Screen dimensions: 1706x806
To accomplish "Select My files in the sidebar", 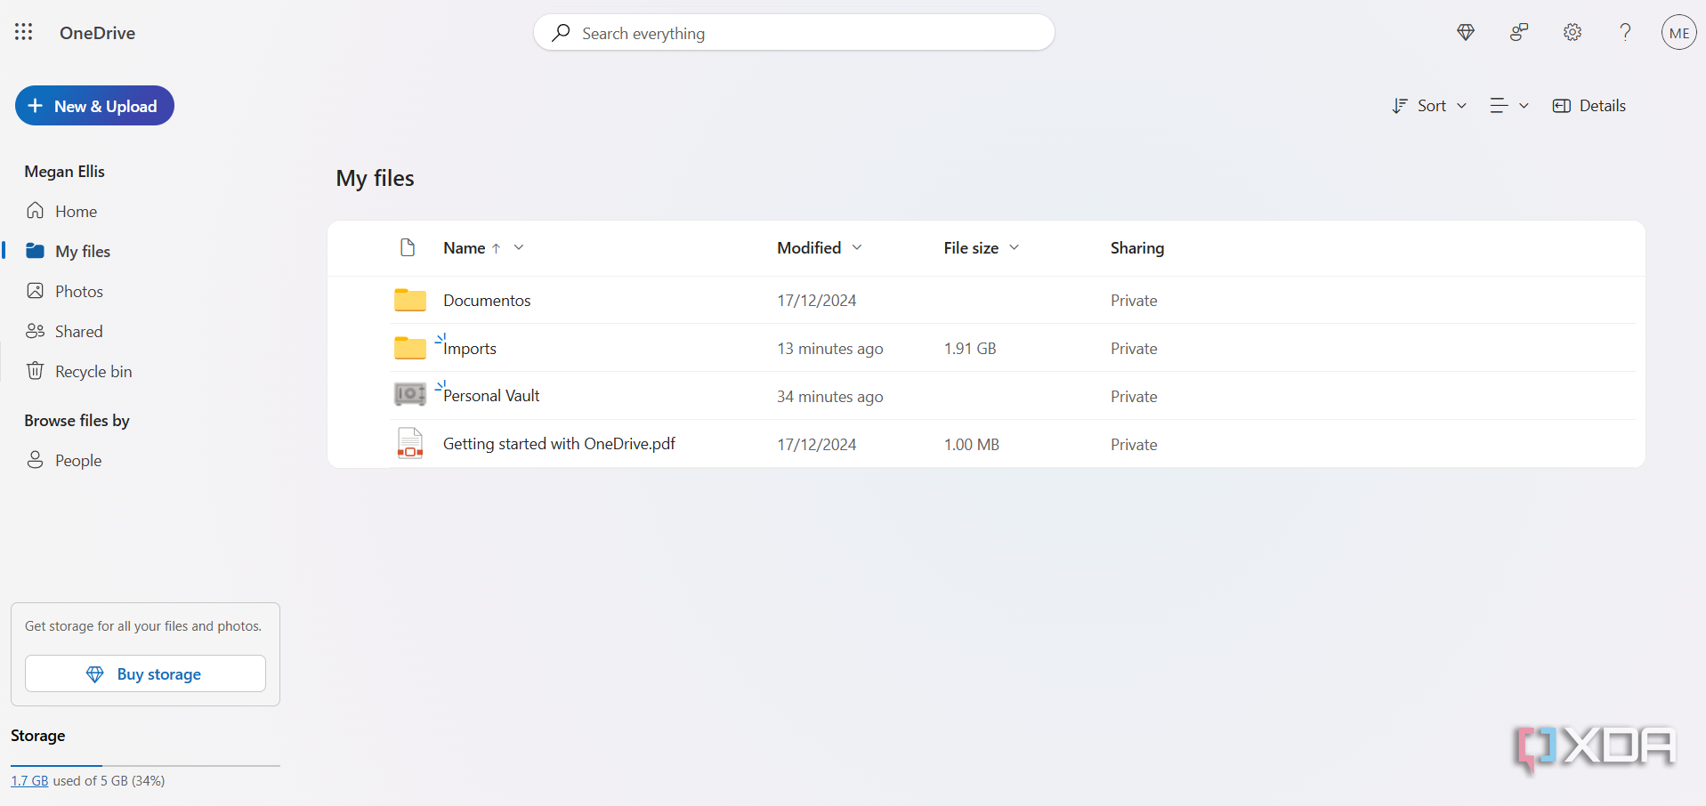I will 68,251.
